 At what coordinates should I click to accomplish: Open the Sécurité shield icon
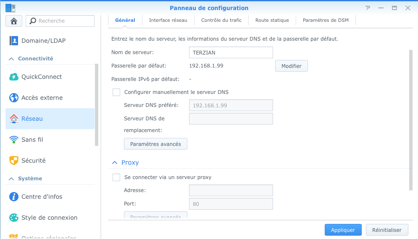click(14, 161)
